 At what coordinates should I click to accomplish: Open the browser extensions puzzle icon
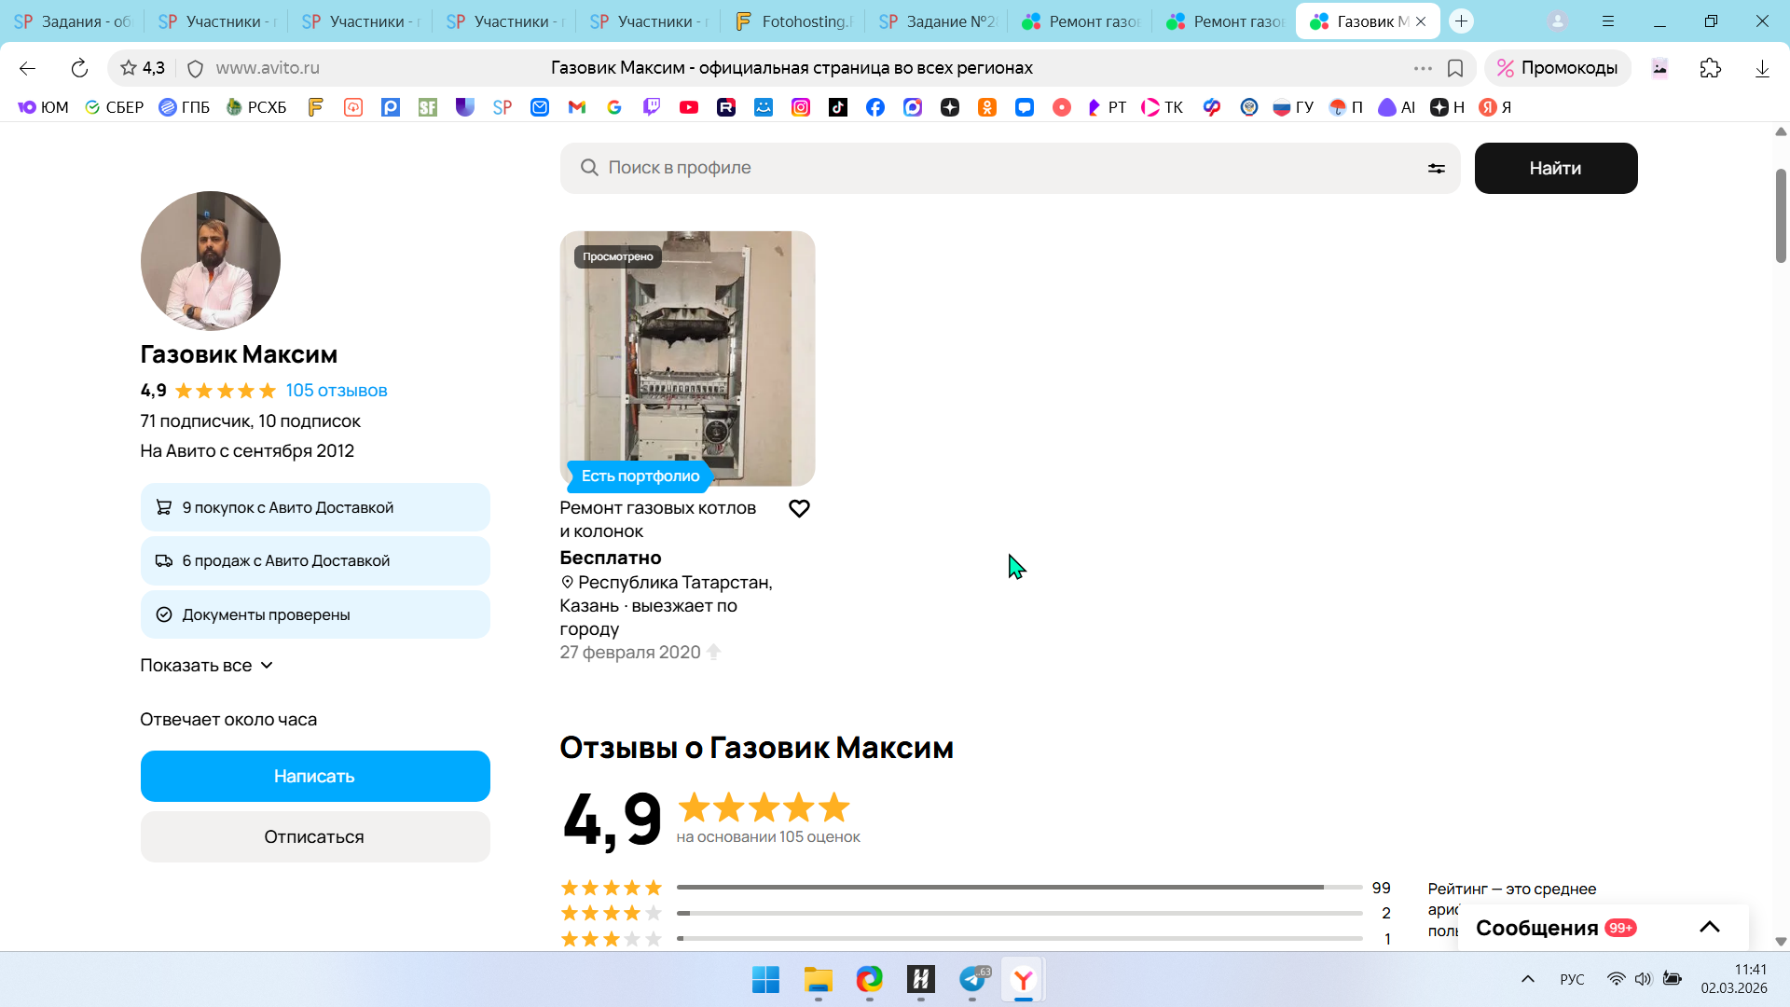[1710, 68]
